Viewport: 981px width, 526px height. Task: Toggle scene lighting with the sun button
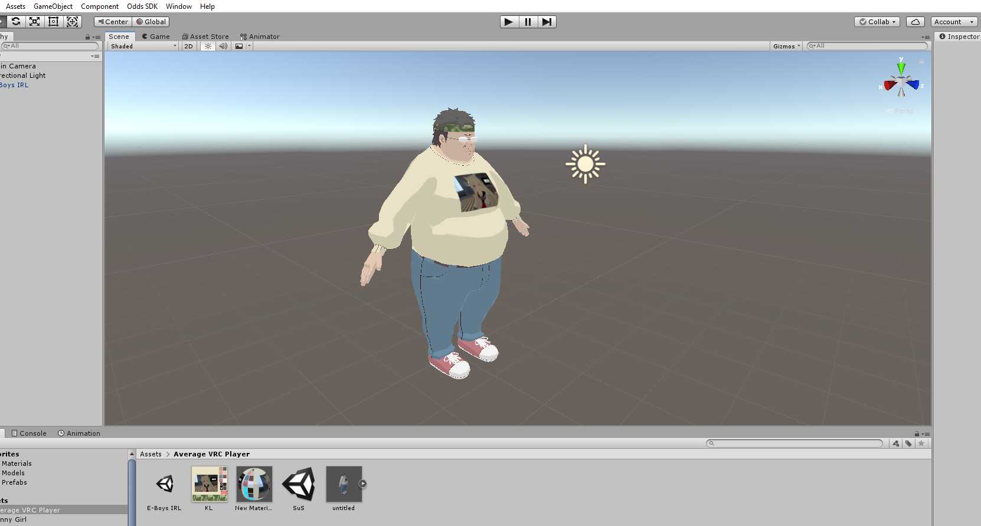click(x=208, y=46)
